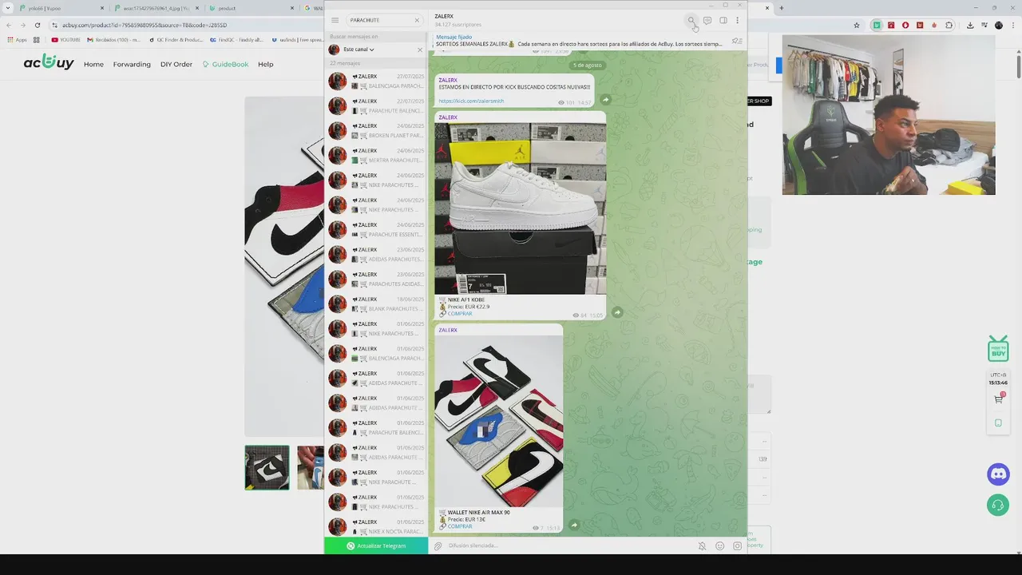This screenshot has width=1022, height=575.
Task: Click the acbuy.com address bar URL
Action: (x=145, y=25)
